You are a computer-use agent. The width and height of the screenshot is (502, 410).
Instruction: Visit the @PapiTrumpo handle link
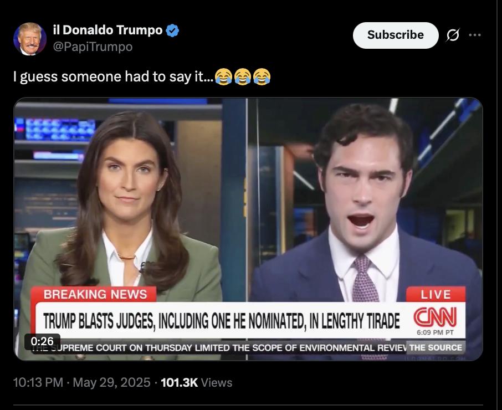coord(93,47)
